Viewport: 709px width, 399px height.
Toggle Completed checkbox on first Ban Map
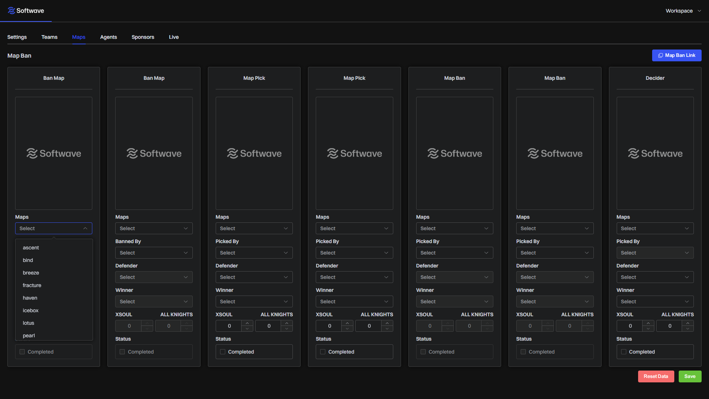pyautogui.click(x=22, y=351)
